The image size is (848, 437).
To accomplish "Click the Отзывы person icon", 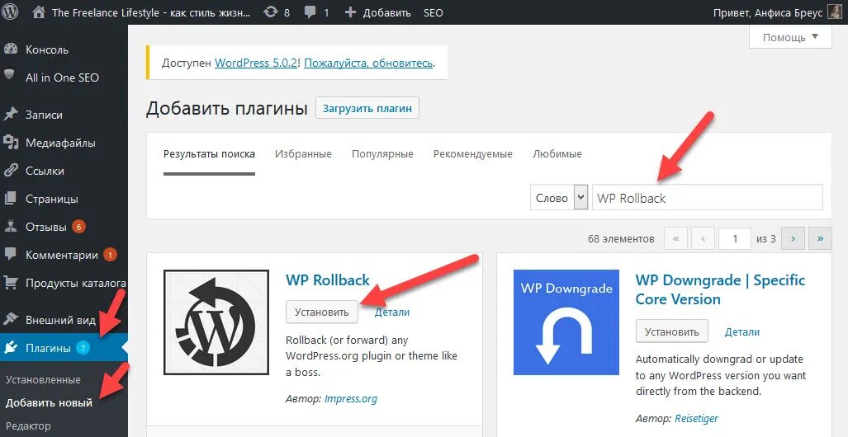I will point(11,227).
